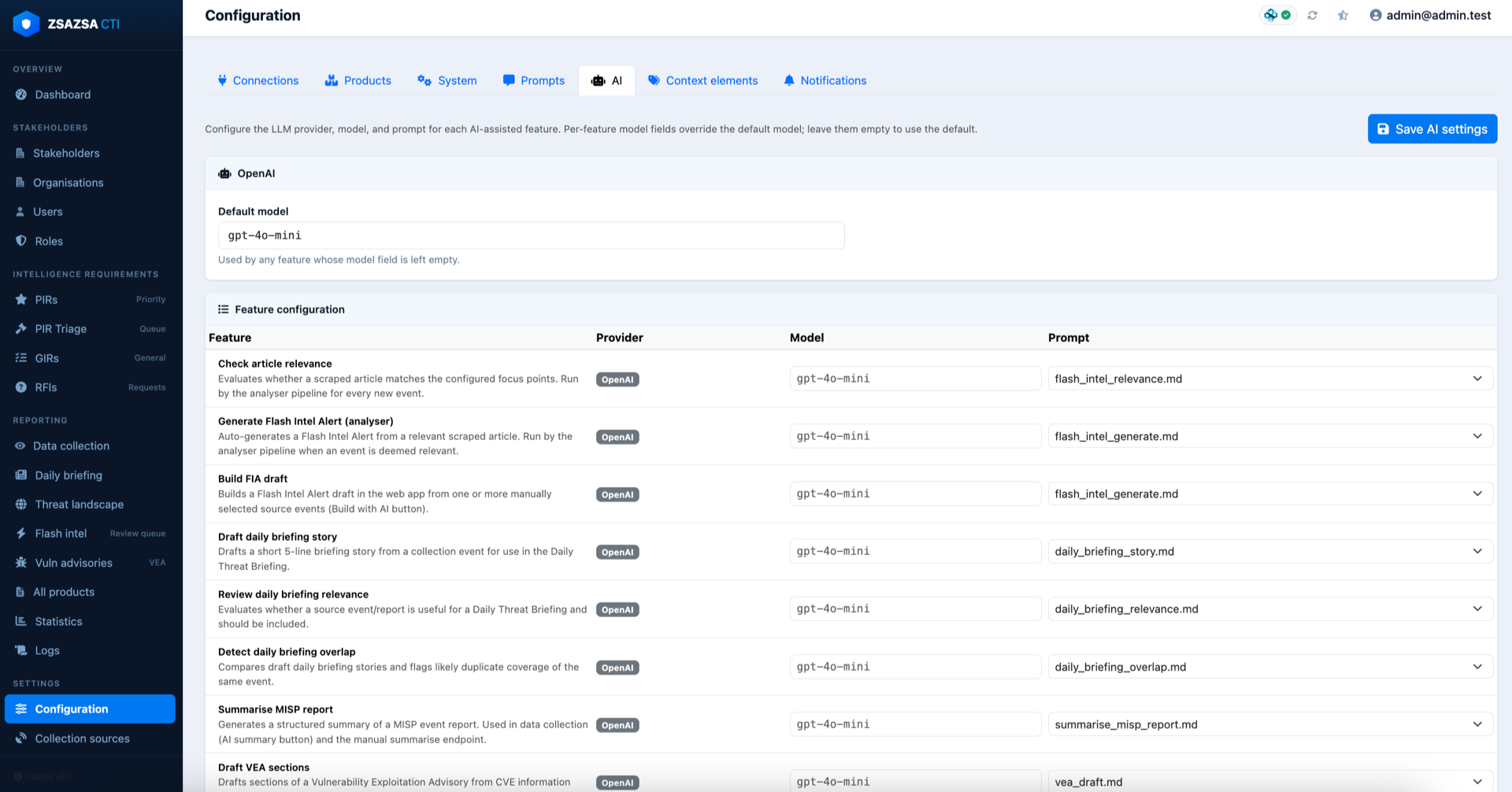
Task: Click the Logs scroll icon
Action: (21, 650)
